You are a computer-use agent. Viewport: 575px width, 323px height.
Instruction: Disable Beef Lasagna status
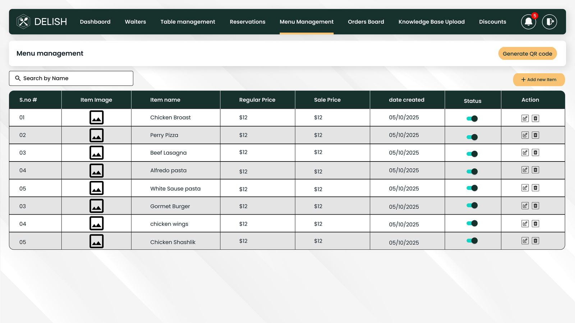(472, 154)
